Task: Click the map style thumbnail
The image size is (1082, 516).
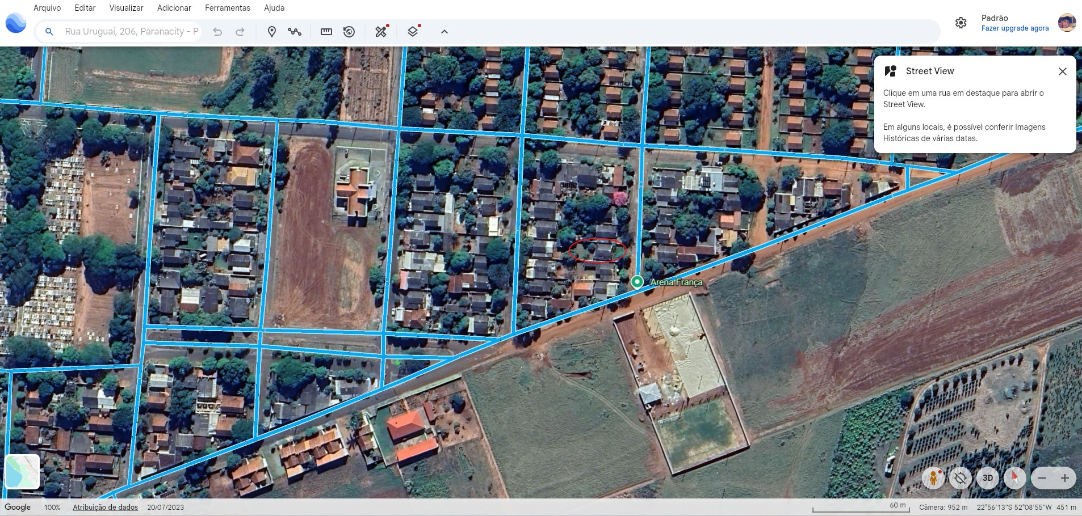Action: click(23, 472)
